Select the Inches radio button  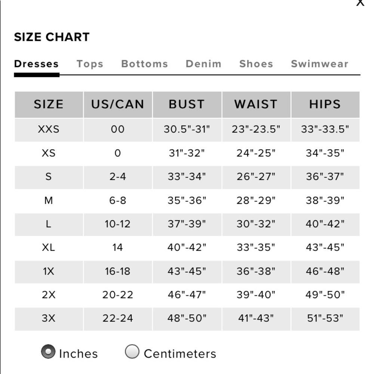click(x=48, y=352)
